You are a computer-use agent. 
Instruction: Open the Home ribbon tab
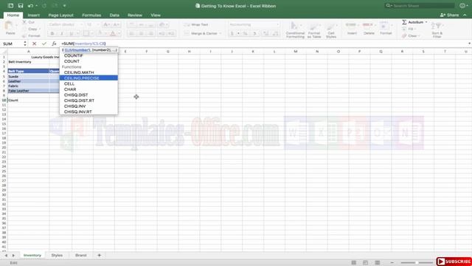coord(13,15)
